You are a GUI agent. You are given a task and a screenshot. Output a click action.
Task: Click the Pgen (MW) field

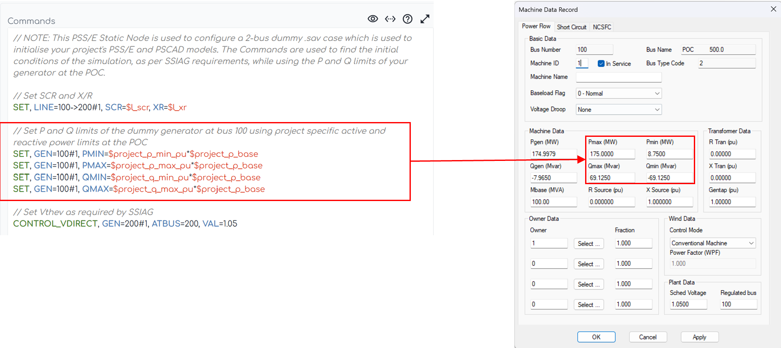click(554, 154)
